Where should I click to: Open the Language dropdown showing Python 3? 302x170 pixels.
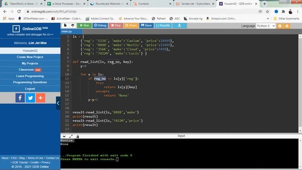[x=266, y=26]
